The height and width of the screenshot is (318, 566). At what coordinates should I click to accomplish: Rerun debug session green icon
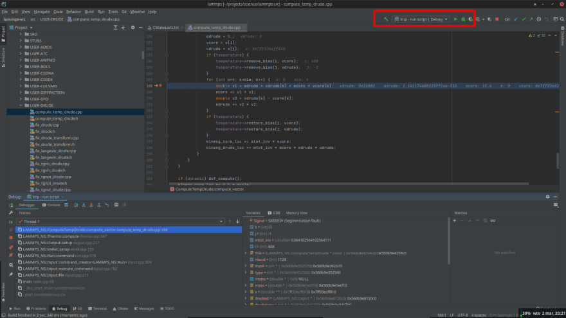11,205
